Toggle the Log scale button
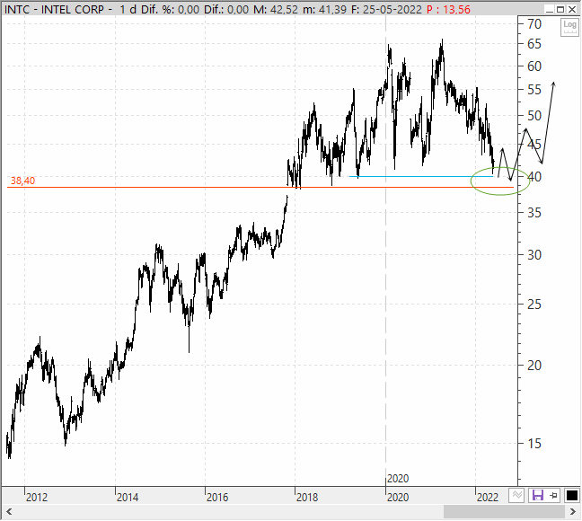Image resolution: width=582 pixels, height=521 pixels. [569, 28]
